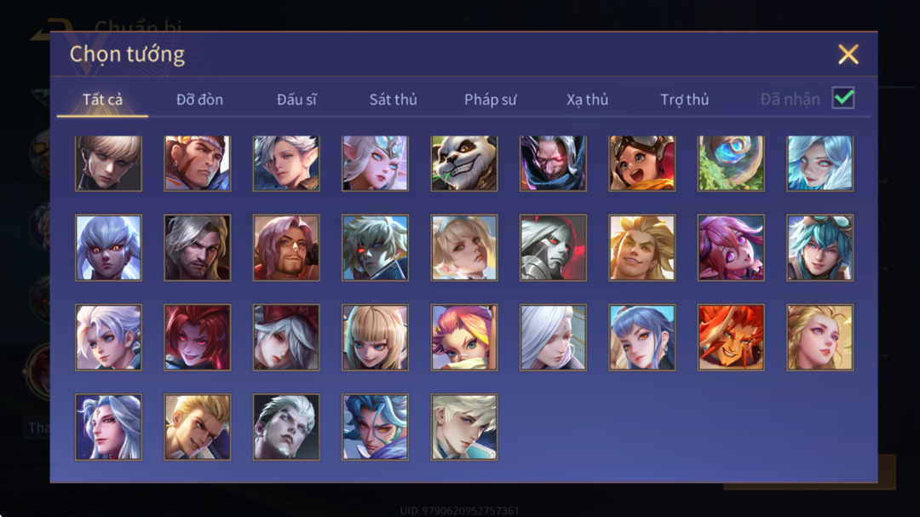920x517 pixels.
Task: Choose the teal-haired girl wearing goggles
Action: pos(819,248)
